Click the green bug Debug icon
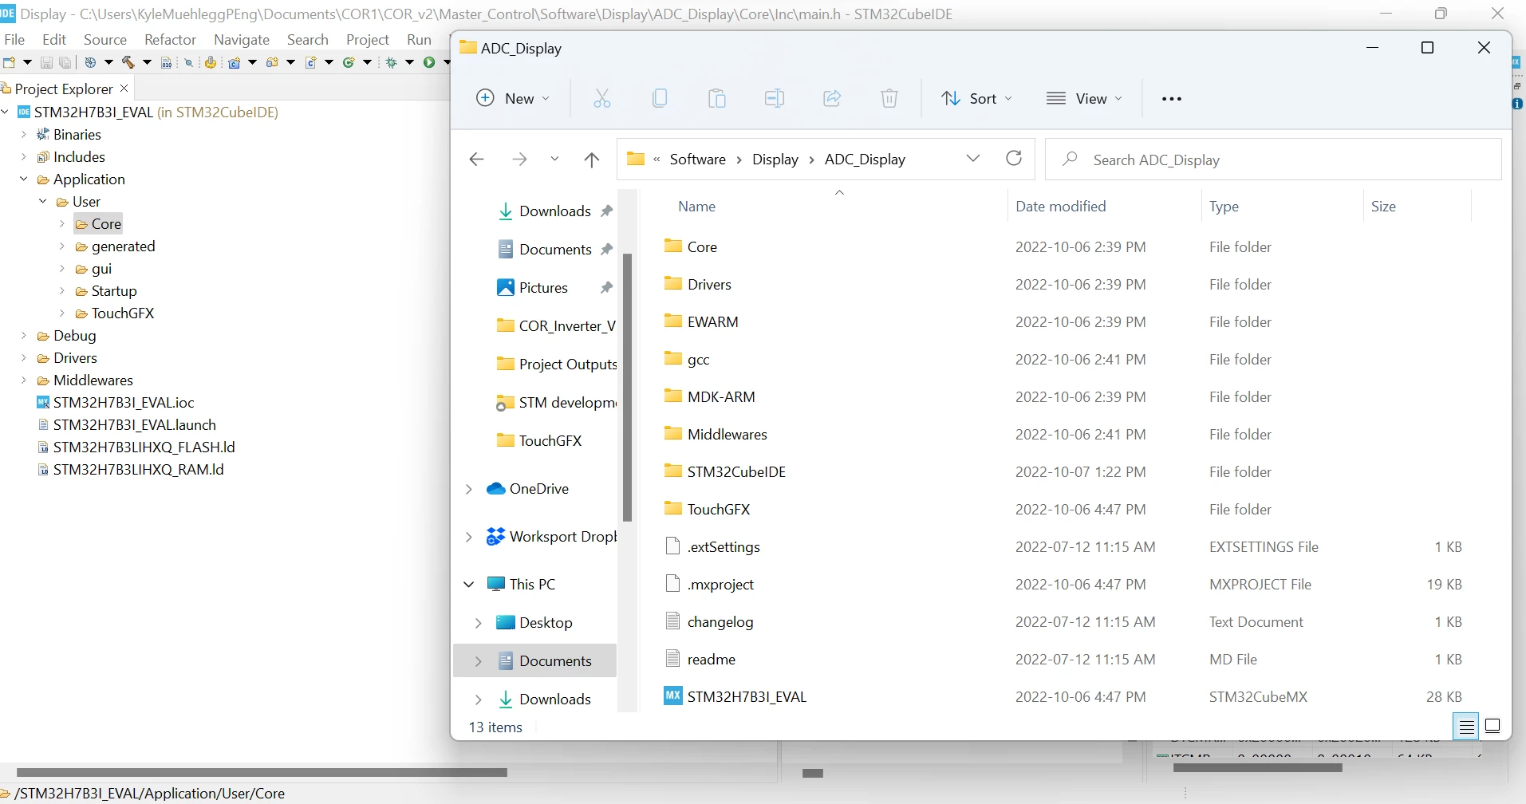The image size is (1526, 804). [392, 62]
